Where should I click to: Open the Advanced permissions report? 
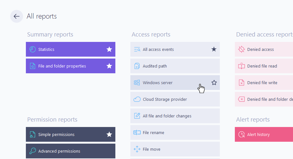pos(71,151)
